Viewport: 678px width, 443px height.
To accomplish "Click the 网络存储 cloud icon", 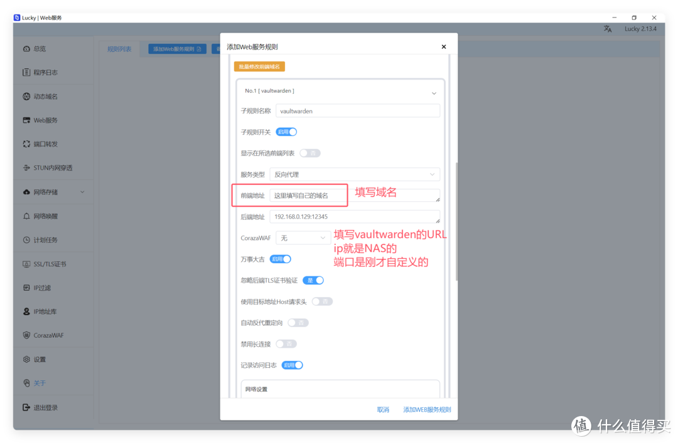I will pos(26,192).
